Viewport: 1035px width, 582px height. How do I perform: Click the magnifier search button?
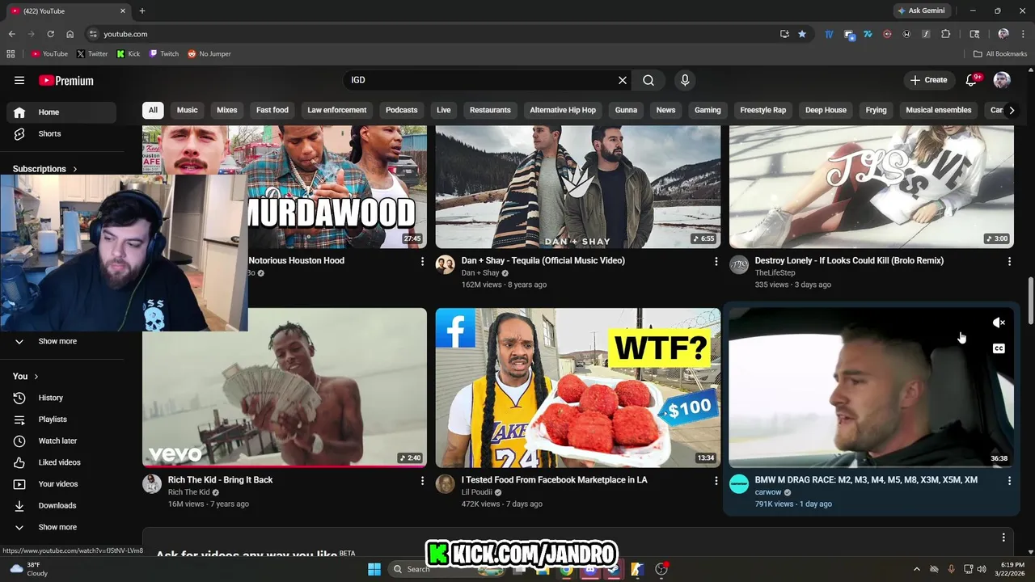click(x=648, y=80)
